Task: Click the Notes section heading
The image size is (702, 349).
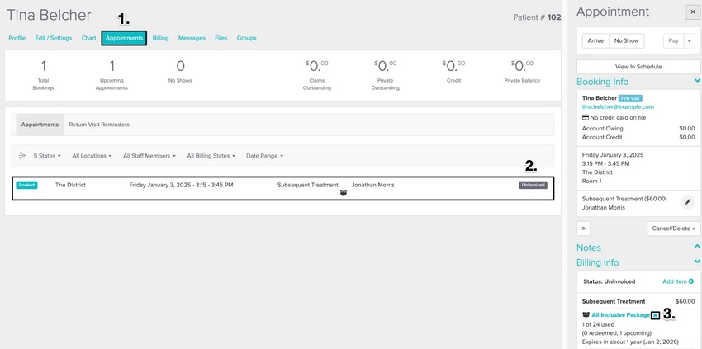Action: click(589, 248)
